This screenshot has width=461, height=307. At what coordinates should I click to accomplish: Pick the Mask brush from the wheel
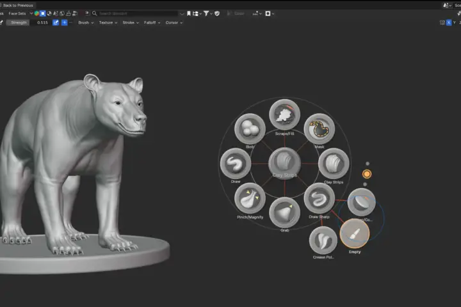(319, 129)
